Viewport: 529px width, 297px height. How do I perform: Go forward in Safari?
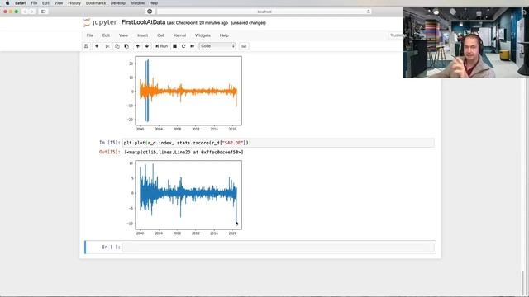click(x=31, y=12)
